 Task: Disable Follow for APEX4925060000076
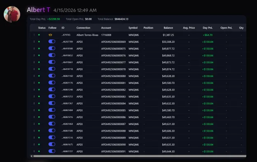[52, 56]
